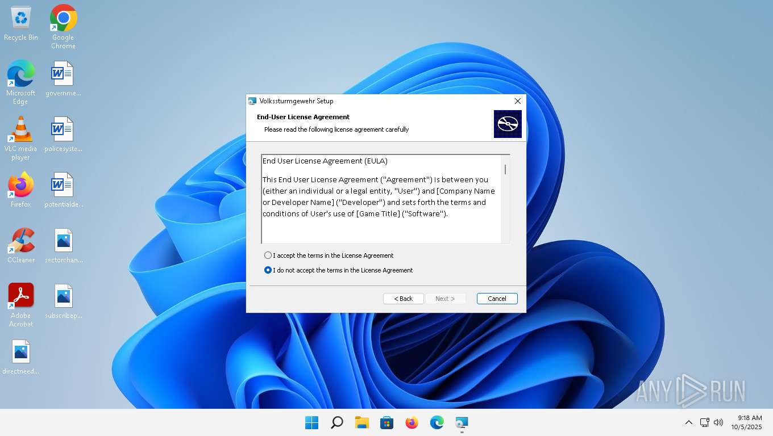The width and height of the screenshot is (773, 436).
Task: Select the subscribep... image file
Action: click(x=63, y=301)
